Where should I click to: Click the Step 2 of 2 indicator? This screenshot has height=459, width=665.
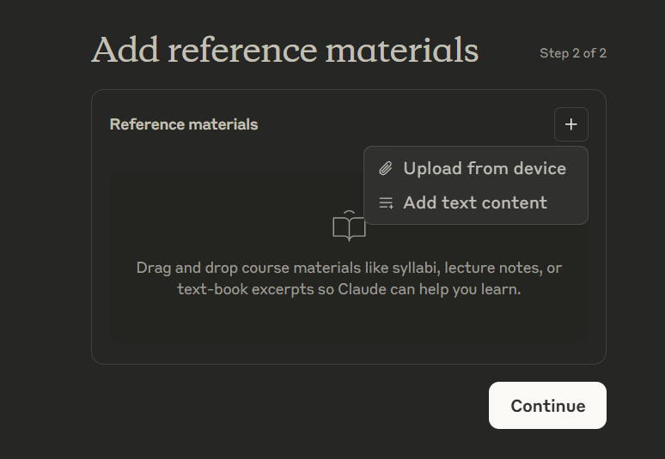coord(573,53)
